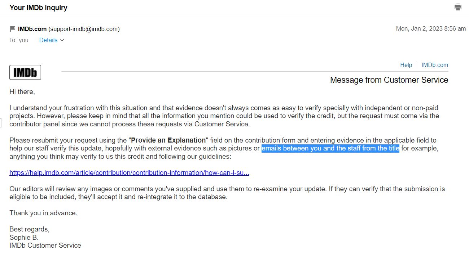Click the "To: you" recipient text
The width and height of the screenshot is (469, 261).
(x=19, y=40)
